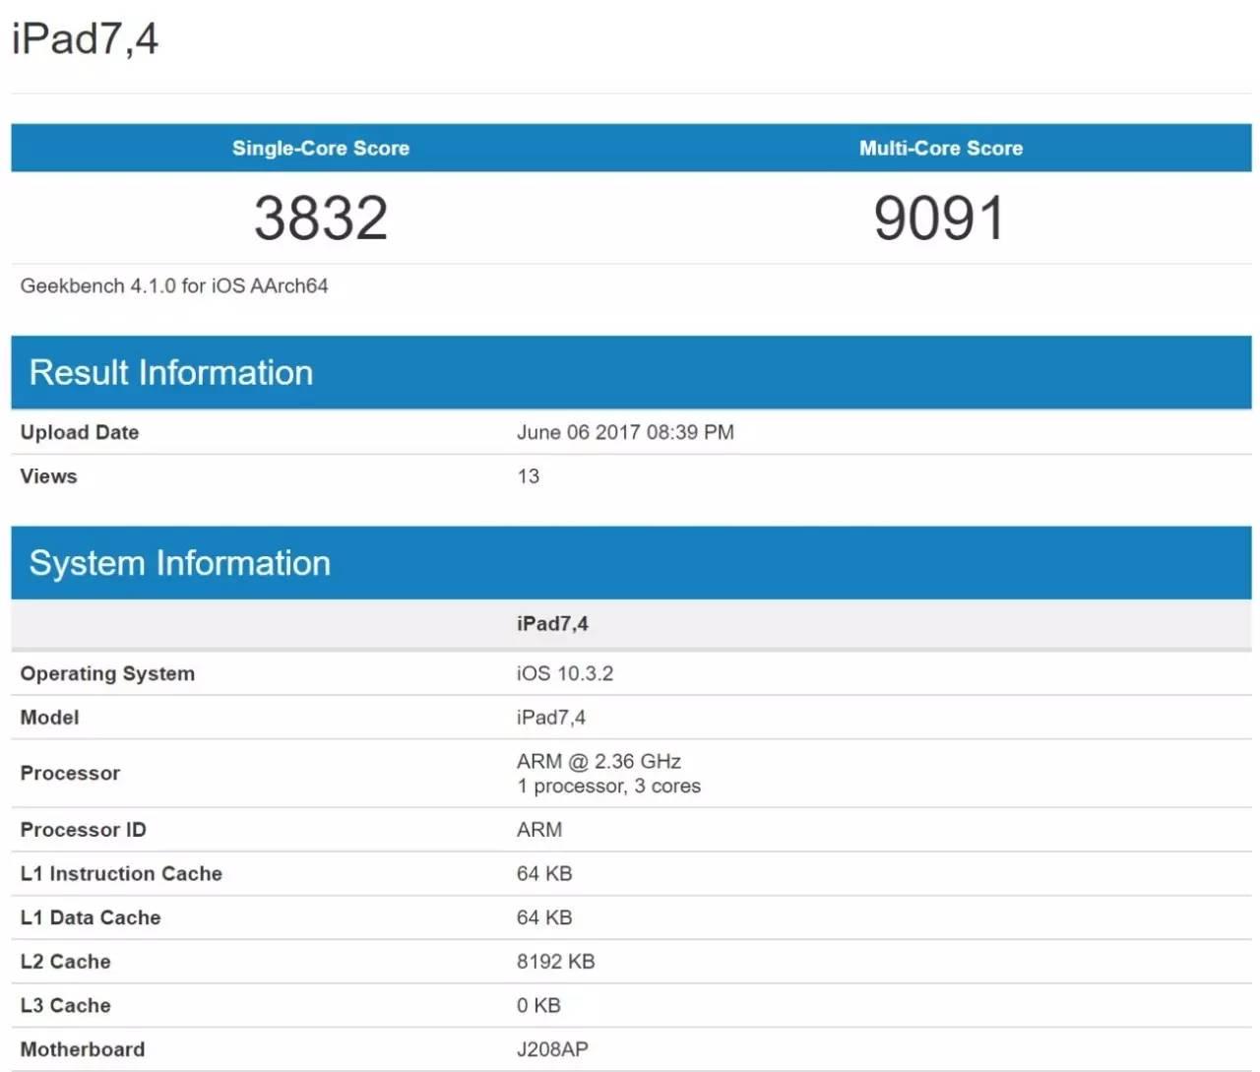Screen dimensions: 1260x1072
Task: Click the L1 Instruction Cache label
Action: point(121,874)
